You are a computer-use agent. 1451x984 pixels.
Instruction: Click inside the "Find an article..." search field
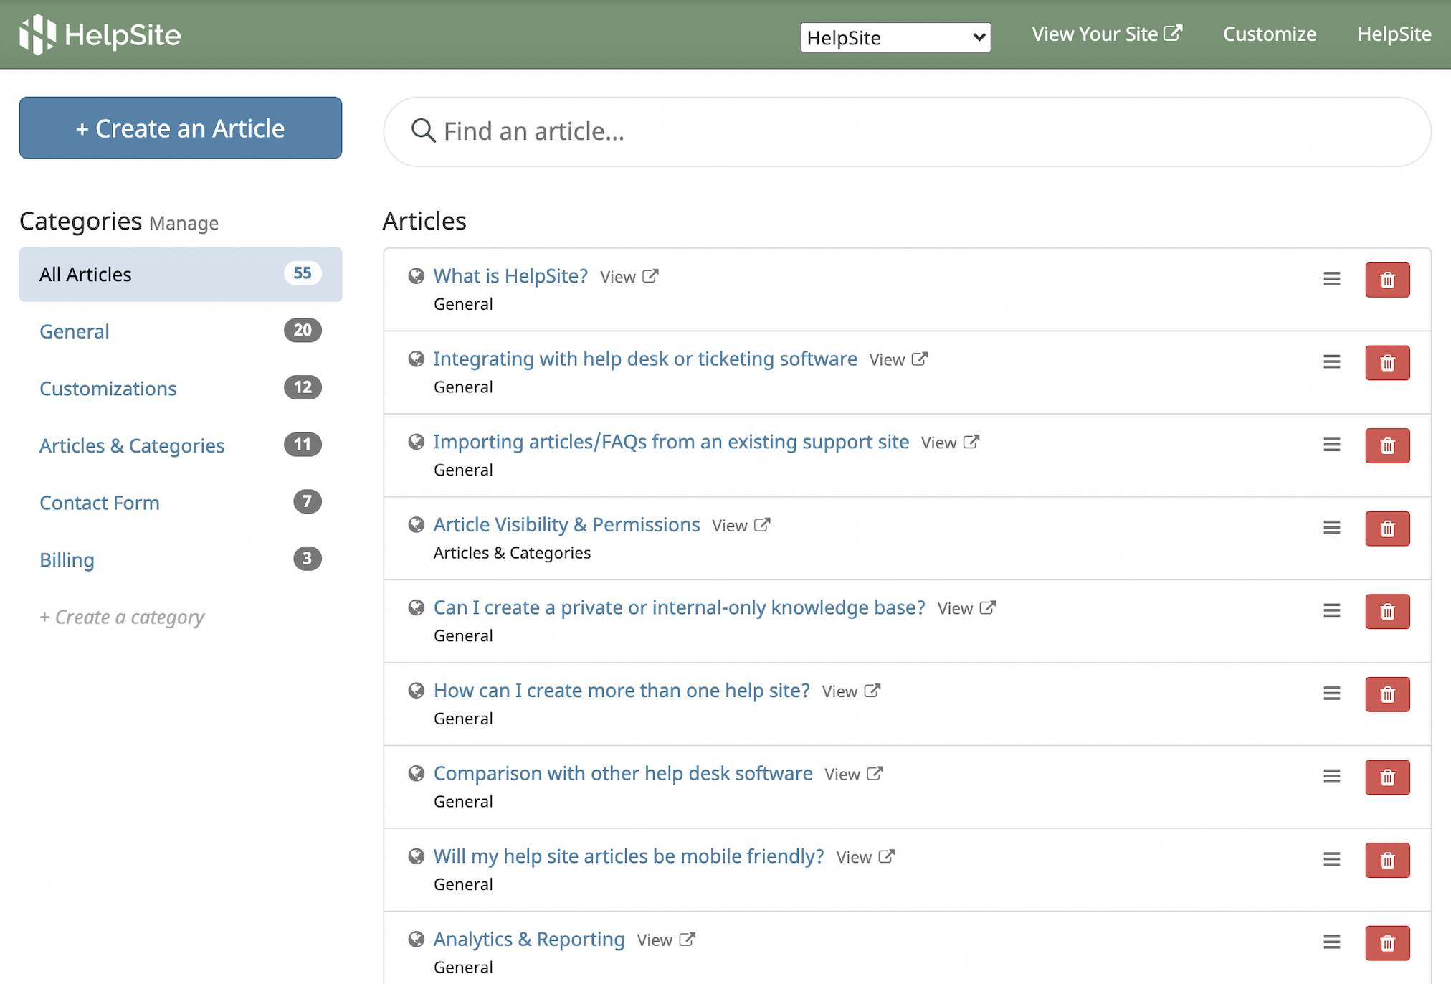coord(717,131)
